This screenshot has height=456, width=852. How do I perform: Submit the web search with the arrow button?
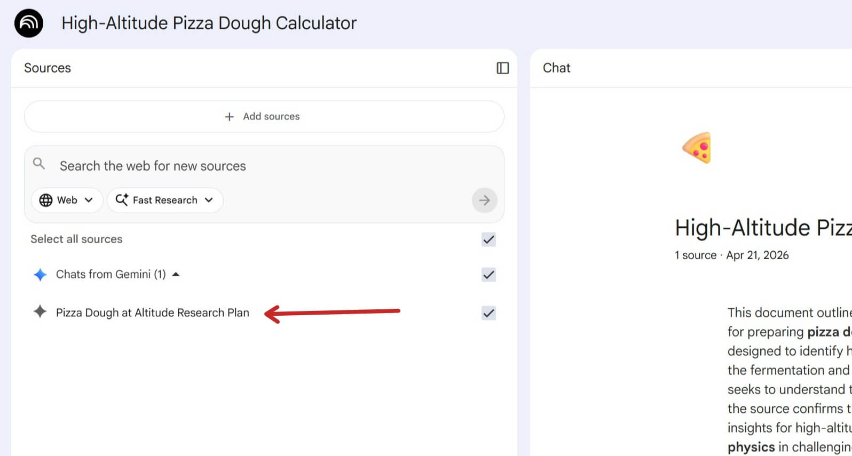tap(484, 201)
